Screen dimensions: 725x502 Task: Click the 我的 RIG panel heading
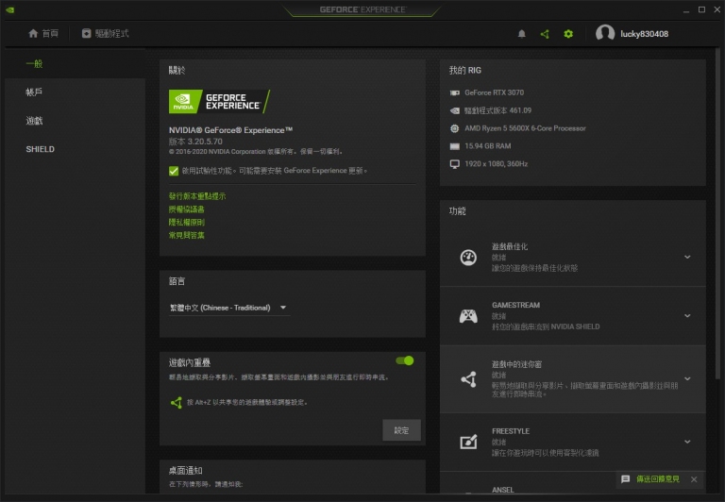[465, 70]
